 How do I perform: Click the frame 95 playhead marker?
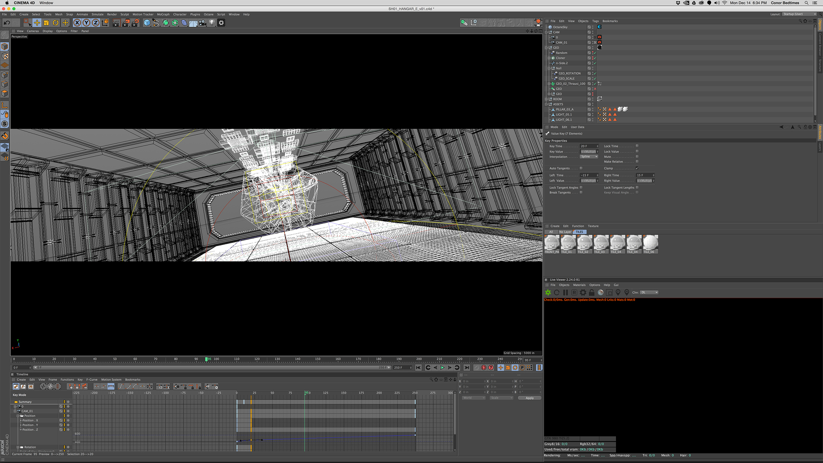click(206, 359)
